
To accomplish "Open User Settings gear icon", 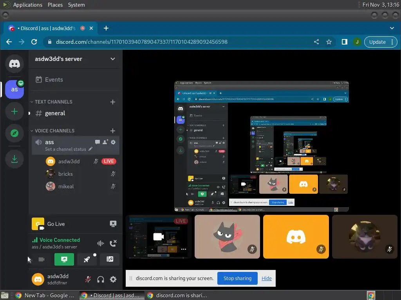I will pos(113,279).
